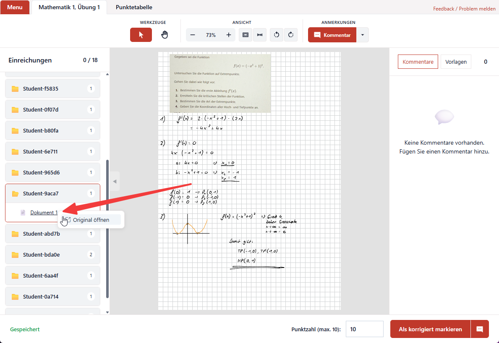
Task: Open the Punktetabelle tab
Action: pyautogui.click(x=134, y=7)
